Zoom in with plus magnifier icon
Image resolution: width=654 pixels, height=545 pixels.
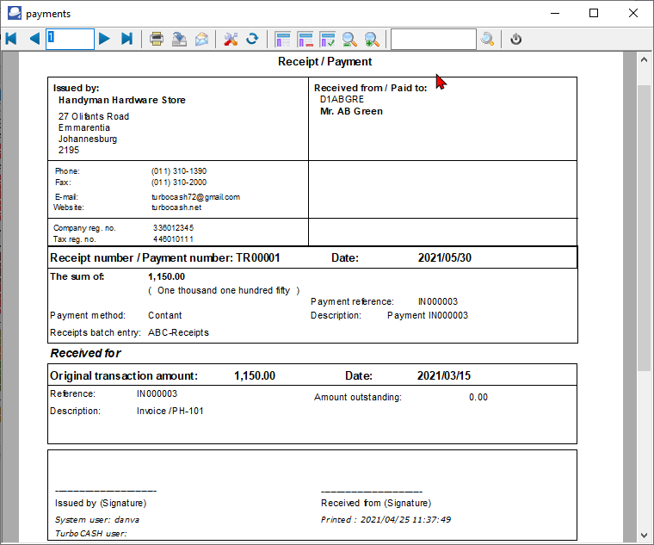[372, 39]
